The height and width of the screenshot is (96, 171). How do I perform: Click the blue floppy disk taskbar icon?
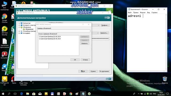pos(52,94)
